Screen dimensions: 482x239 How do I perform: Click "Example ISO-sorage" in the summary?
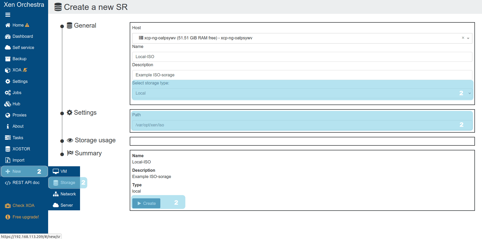click(x=152, y=176)
